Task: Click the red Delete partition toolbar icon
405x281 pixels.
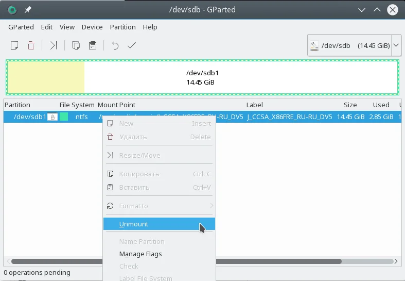Action: pos(31,45)
